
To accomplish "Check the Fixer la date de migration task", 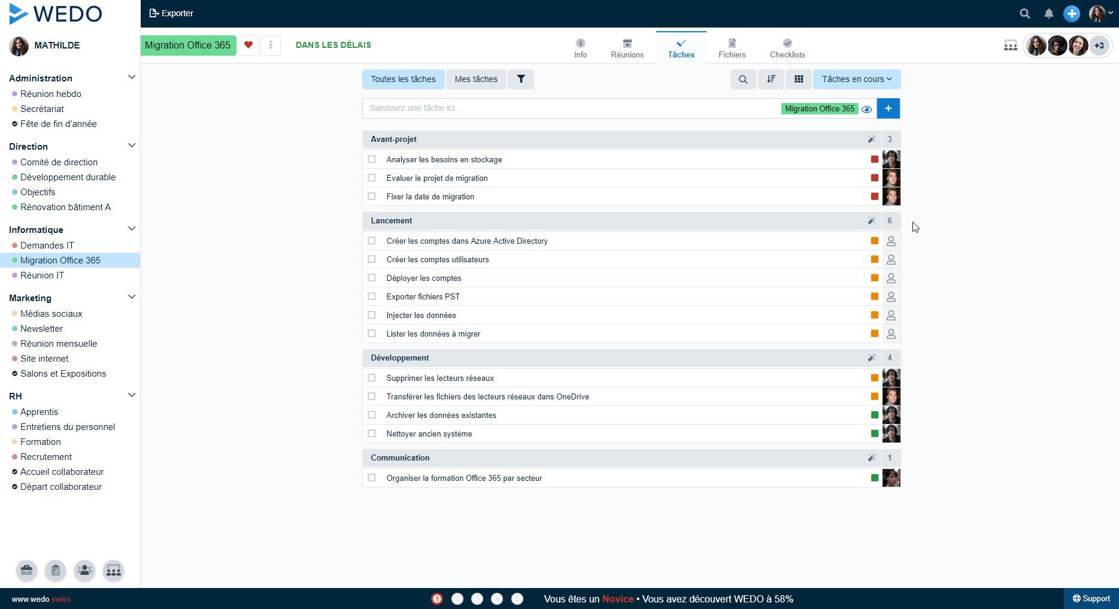I will tap(372, 196).
